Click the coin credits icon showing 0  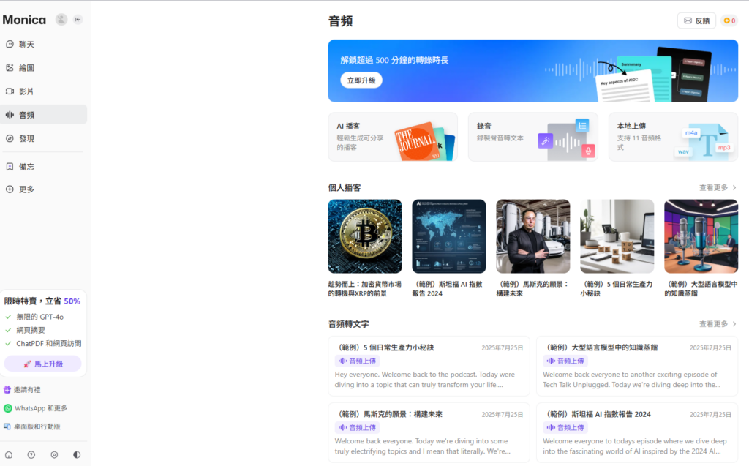(x=727, y=20)
